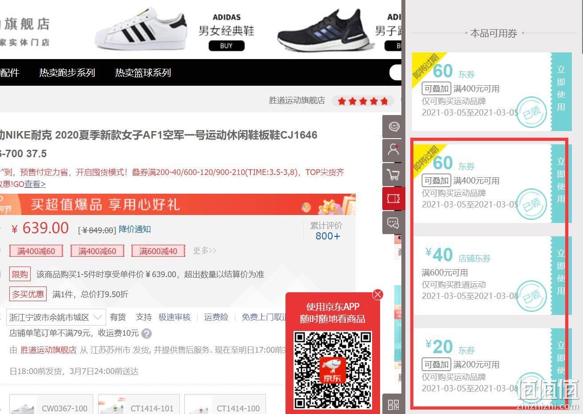The width and height of the screenshot is (583, 414).
Task: Select the CT1414-100 style thumbnail
Action: tap(225, 404)
